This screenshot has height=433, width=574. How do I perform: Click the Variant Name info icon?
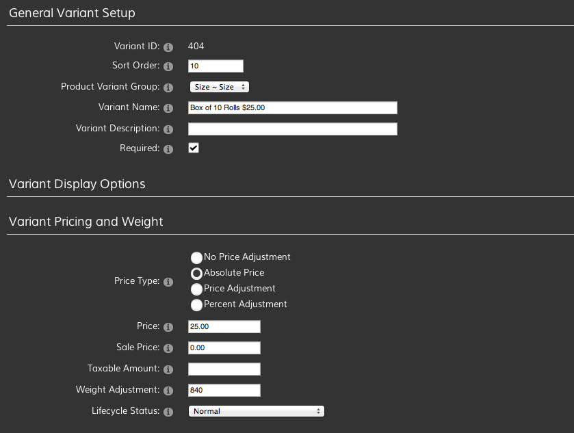[168, 108]
